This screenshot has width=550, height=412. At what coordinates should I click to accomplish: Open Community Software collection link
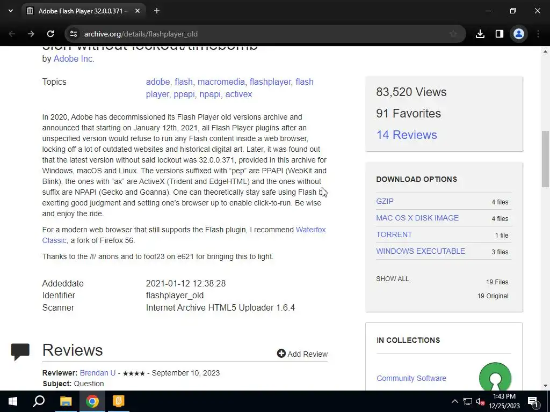pyautogui.click(x=411, y=378)
